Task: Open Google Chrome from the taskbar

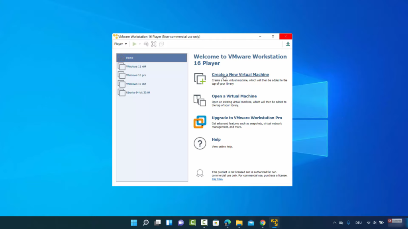Action: [x=263, y=223]
